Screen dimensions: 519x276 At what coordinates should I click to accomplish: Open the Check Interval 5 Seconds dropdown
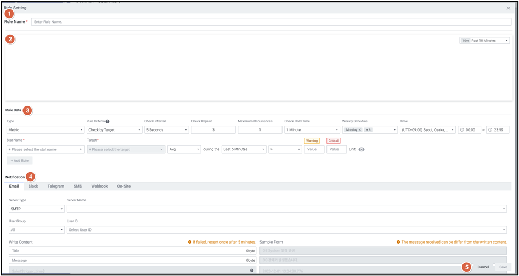[166, 130]
